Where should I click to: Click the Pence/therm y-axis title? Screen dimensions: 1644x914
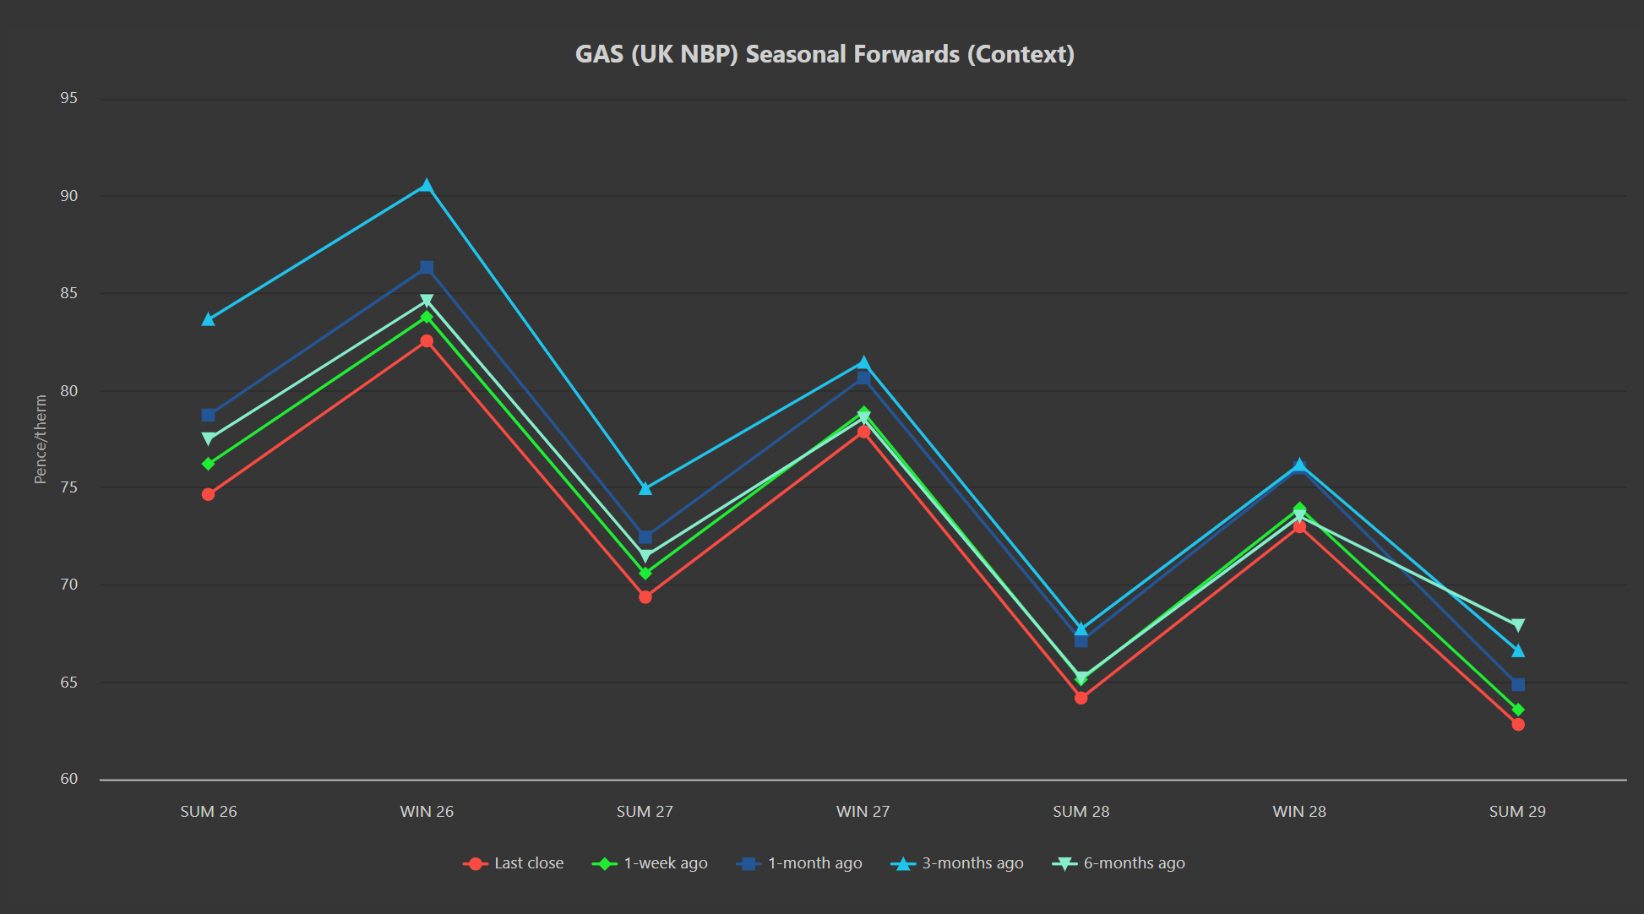pos(40,439)
